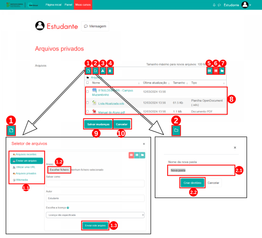This screenshot has width=262, height=238.
Task: Click the Manual do Aluno PDF icon
Action: click(94, 111)
